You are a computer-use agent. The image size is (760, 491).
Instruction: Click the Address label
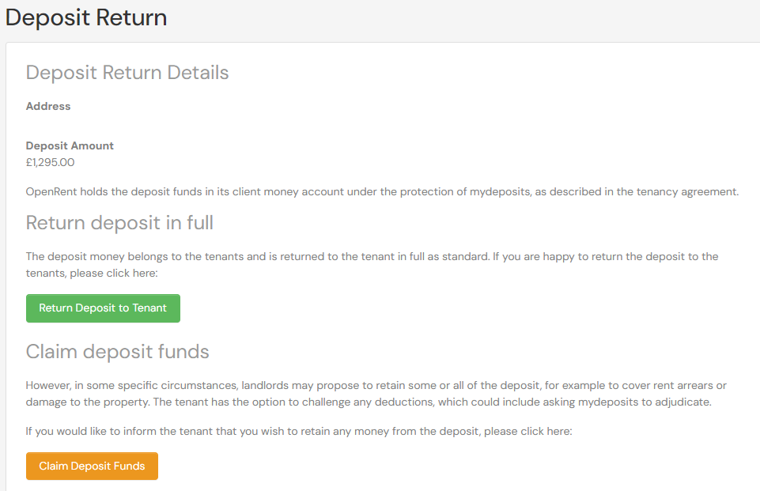(x=48, y=106)
